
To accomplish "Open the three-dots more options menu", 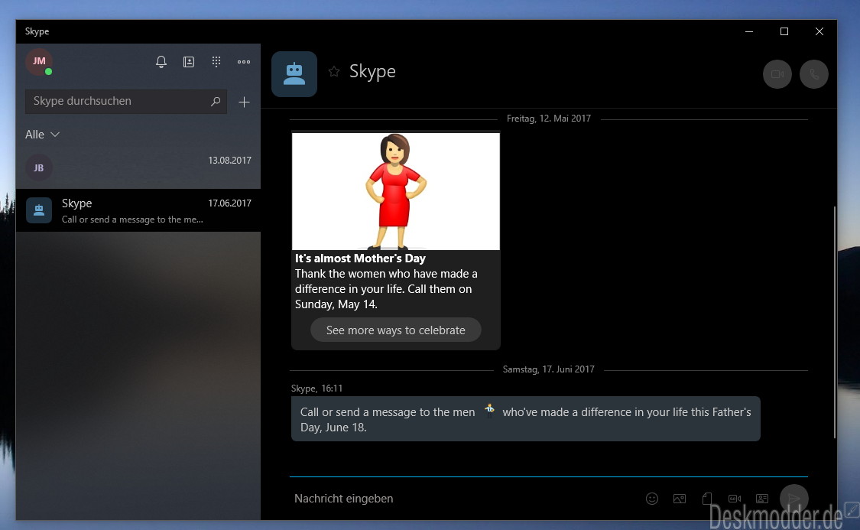I will pos(244,62).
